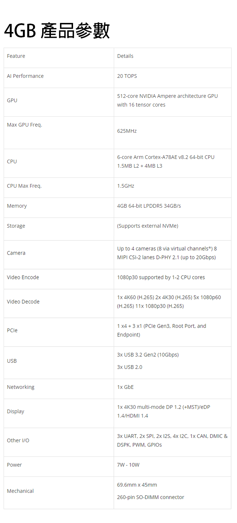
Task: Click the "Details" column header cell
Action: 125,56
